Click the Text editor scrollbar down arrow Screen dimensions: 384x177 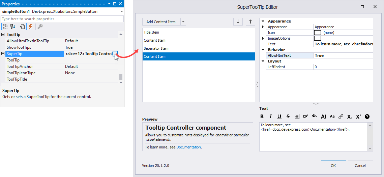[x=370, y=148]
